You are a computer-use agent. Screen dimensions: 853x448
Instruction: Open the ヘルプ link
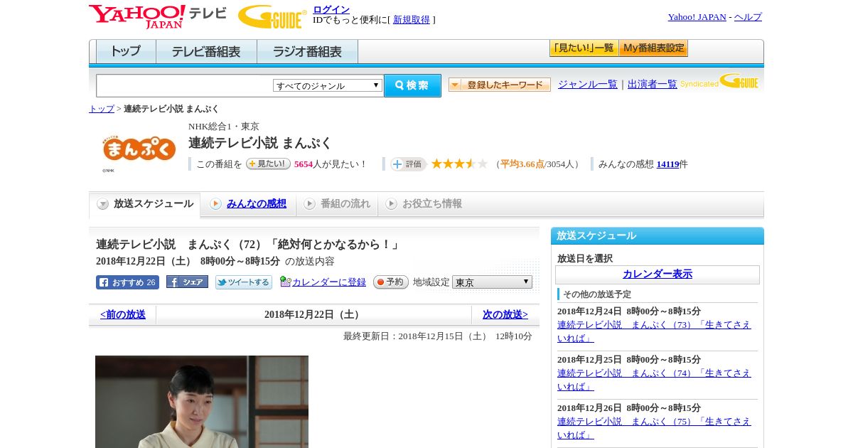748,17
